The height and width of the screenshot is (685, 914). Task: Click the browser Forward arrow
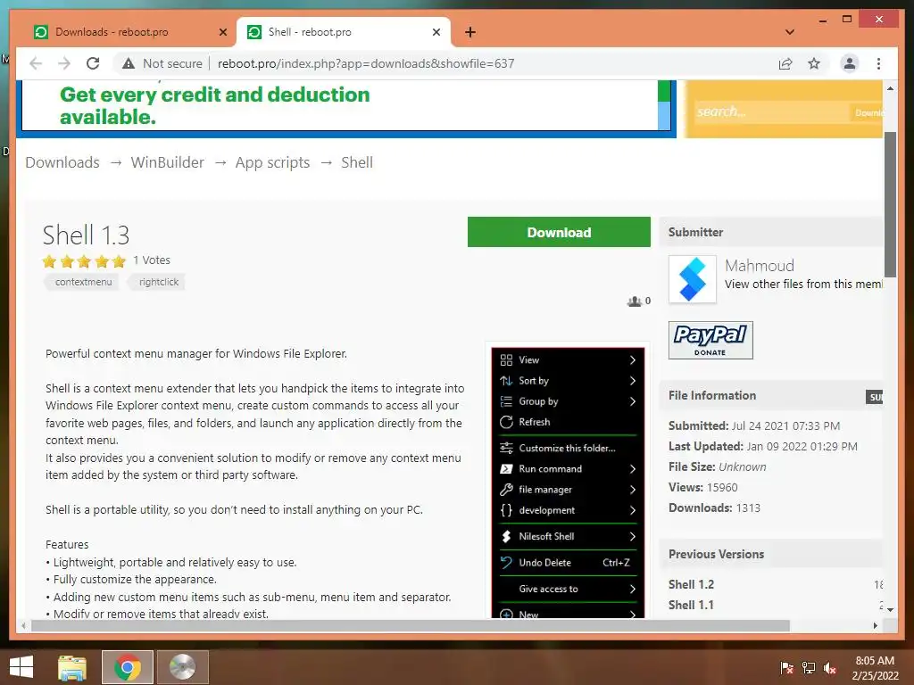(64, 63)
